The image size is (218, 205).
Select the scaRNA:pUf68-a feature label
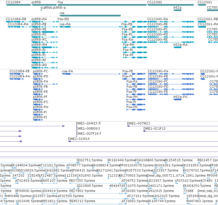(x=53, y=8)
